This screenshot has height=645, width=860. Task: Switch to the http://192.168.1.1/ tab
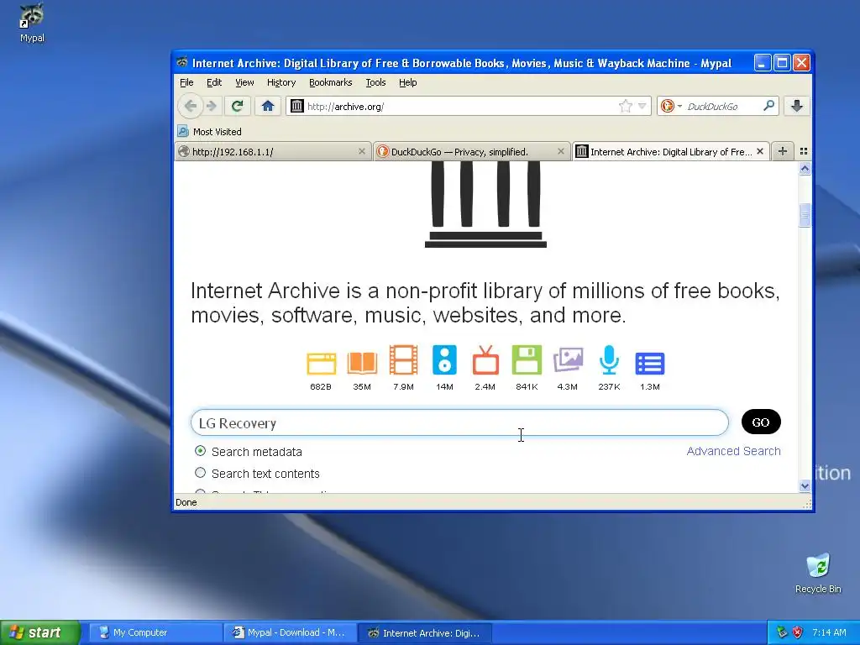click(273, 152)
